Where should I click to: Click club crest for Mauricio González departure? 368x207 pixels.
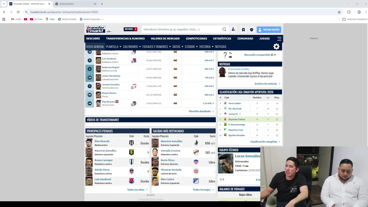(x=196, y=143)
